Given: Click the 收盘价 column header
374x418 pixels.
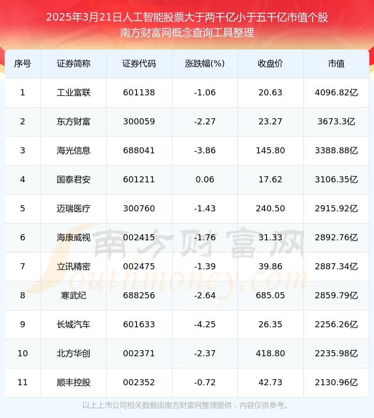Looking at the screenshot, I should [x=270, y=64].
